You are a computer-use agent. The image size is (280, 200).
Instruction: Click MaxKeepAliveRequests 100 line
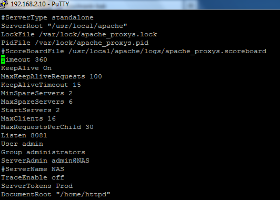click(x=52, y=76)
